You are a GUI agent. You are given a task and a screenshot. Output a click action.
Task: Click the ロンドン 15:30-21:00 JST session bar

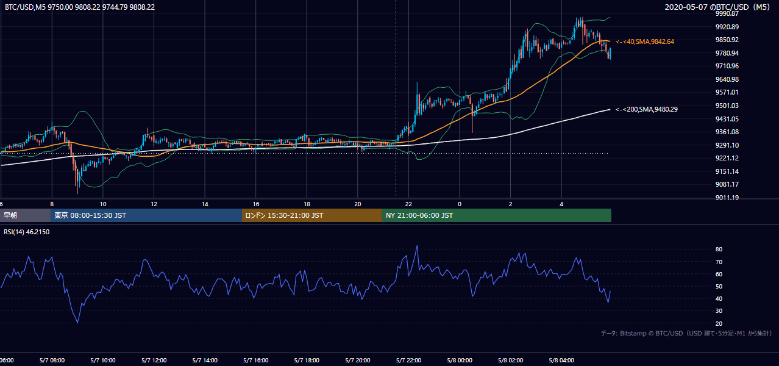(312, 215)
